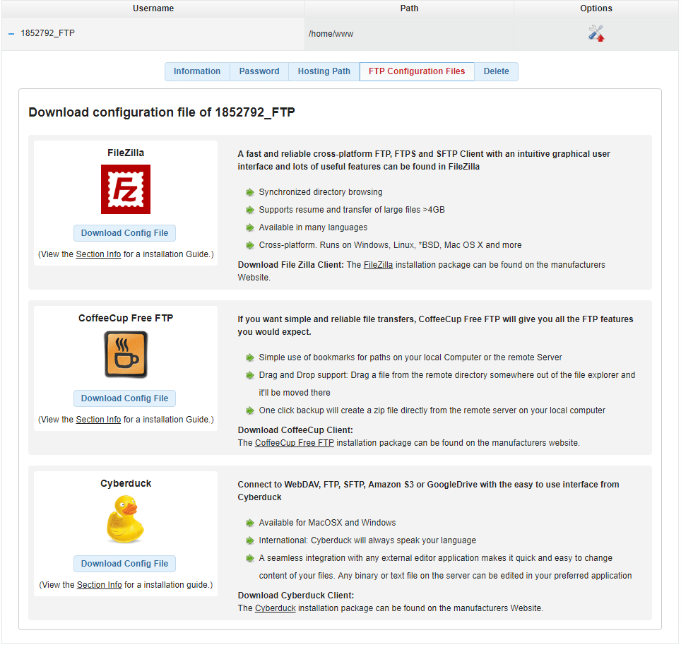The width and height of the screenshot is (681, 645).
Task: Download Config File for CoffeeCup Free FTP
Action: (x=124, y=398)
